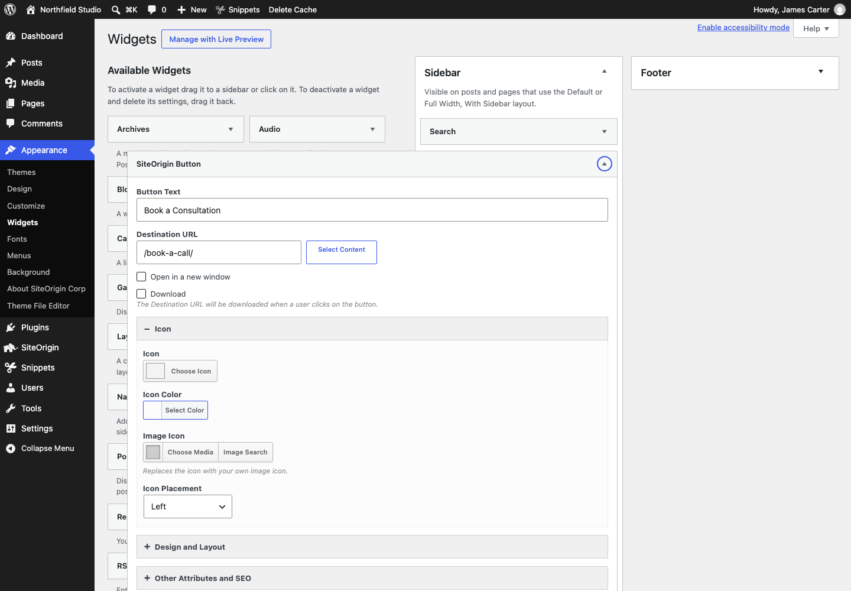
Task: Click the user avatar beside Howdy, James Carter
Action: coord(840,9)
